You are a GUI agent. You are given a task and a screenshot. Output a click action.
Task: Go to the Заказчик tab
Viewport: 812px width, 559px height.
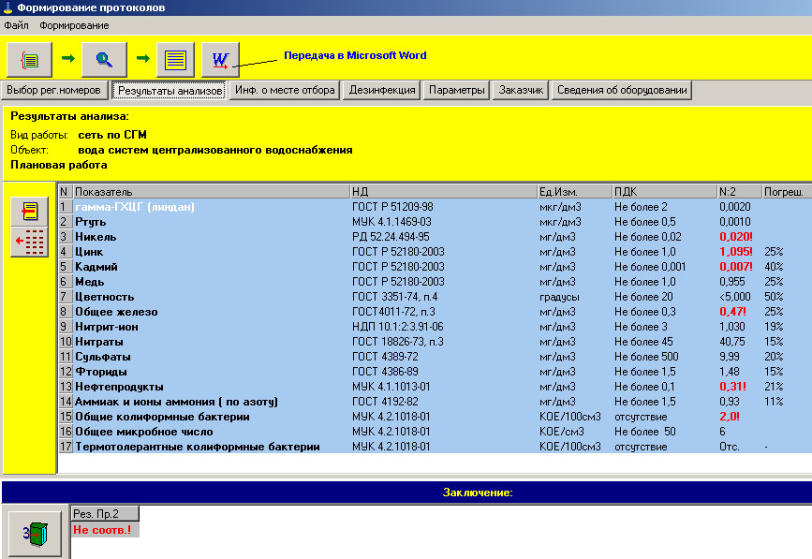pos(521,90)
